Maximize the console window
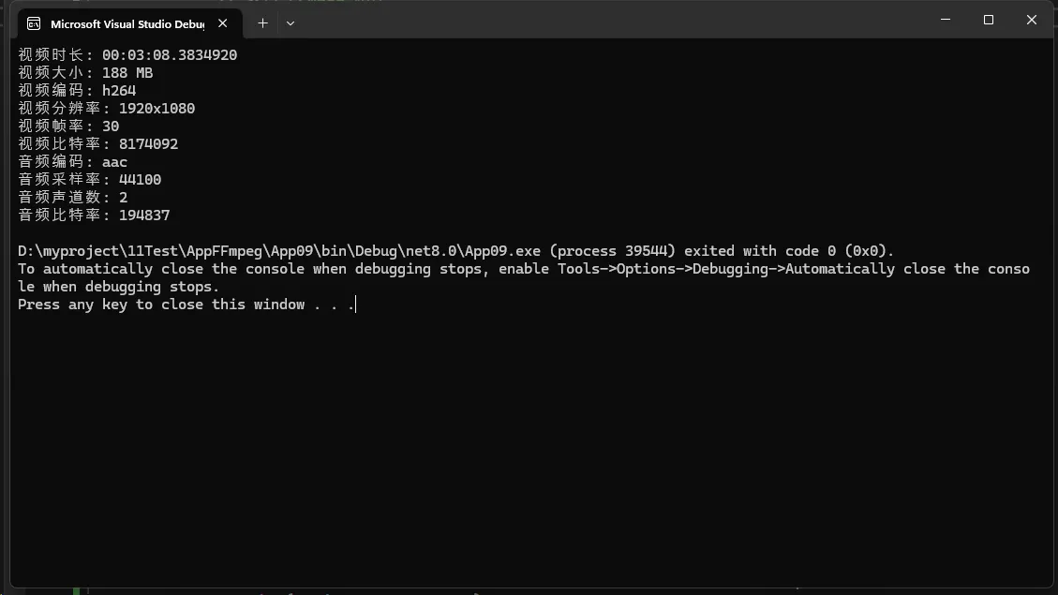Viewport: 1058px width, 595px height. (989, 20)
